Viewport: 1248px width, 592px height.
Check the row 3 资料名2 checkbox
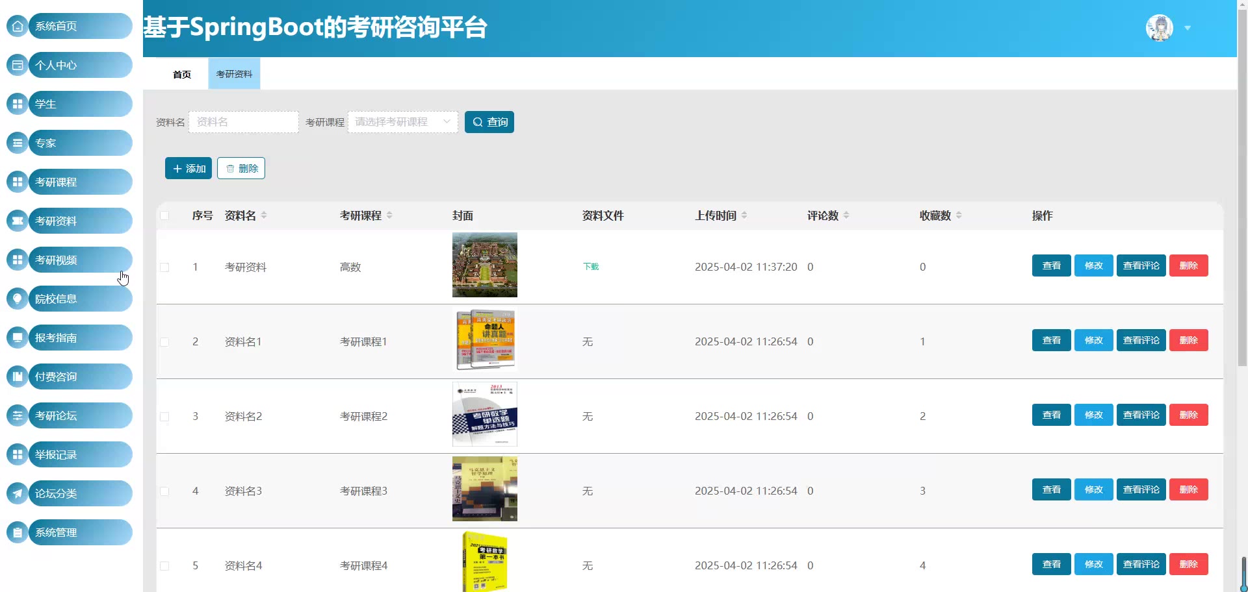point(164,417)
